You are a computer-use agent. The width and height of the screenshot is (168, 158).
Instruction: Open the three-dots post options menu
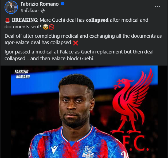coord(157,6)
